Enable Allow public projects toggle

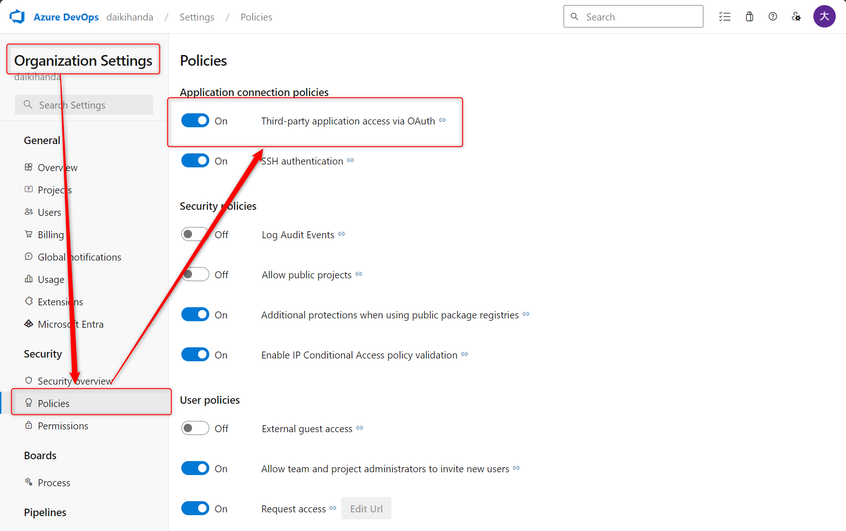pos(195,275)
